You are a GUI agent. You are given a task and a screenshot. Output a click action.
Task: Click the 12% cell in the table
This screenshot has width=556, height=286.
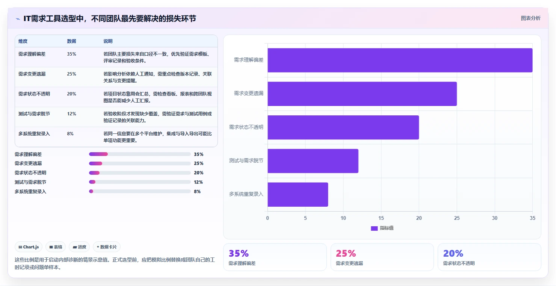click(71, 113)
